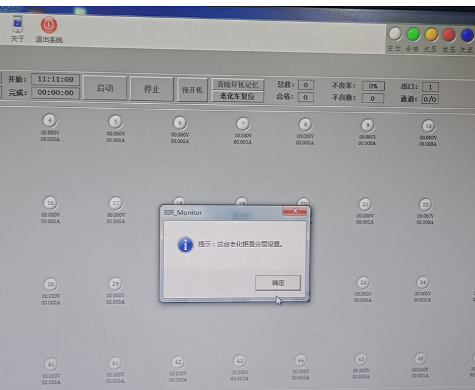Select channel 40 indicator
This screenshot has height=390, width=475.
(51, 364)
